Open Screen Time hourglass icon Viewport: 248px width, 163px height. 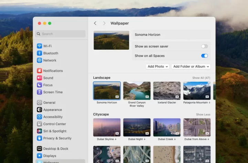(x=40, y=92)
